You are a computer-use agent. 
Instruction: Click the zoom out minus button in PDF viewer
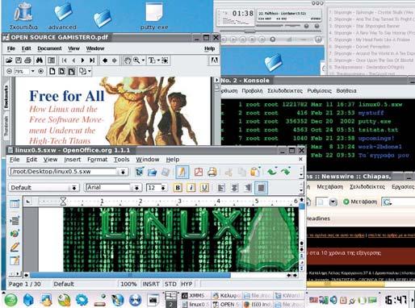point(10,72)
